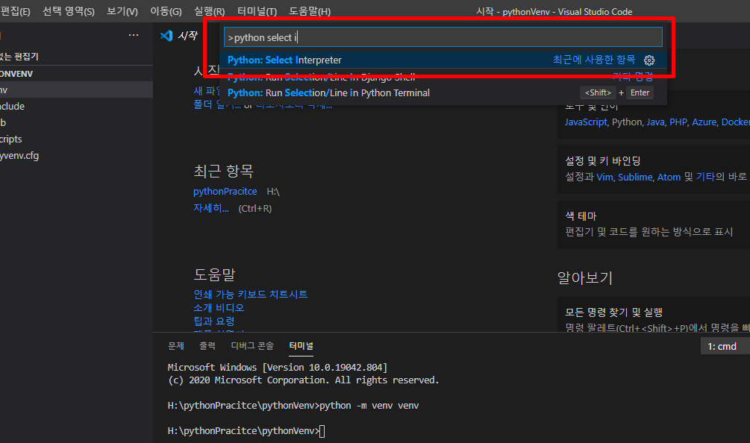Click the Atom keybinding link
This screenshot has height=443, width=750.
click(669, 177)
